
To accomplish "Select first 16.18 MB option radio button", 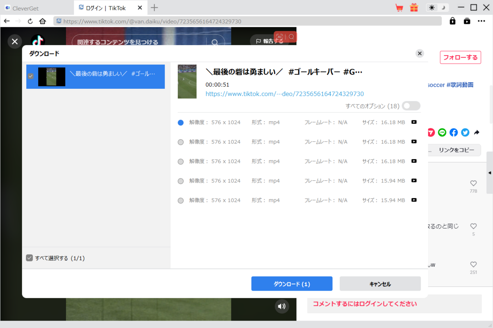I will point(180,122).
